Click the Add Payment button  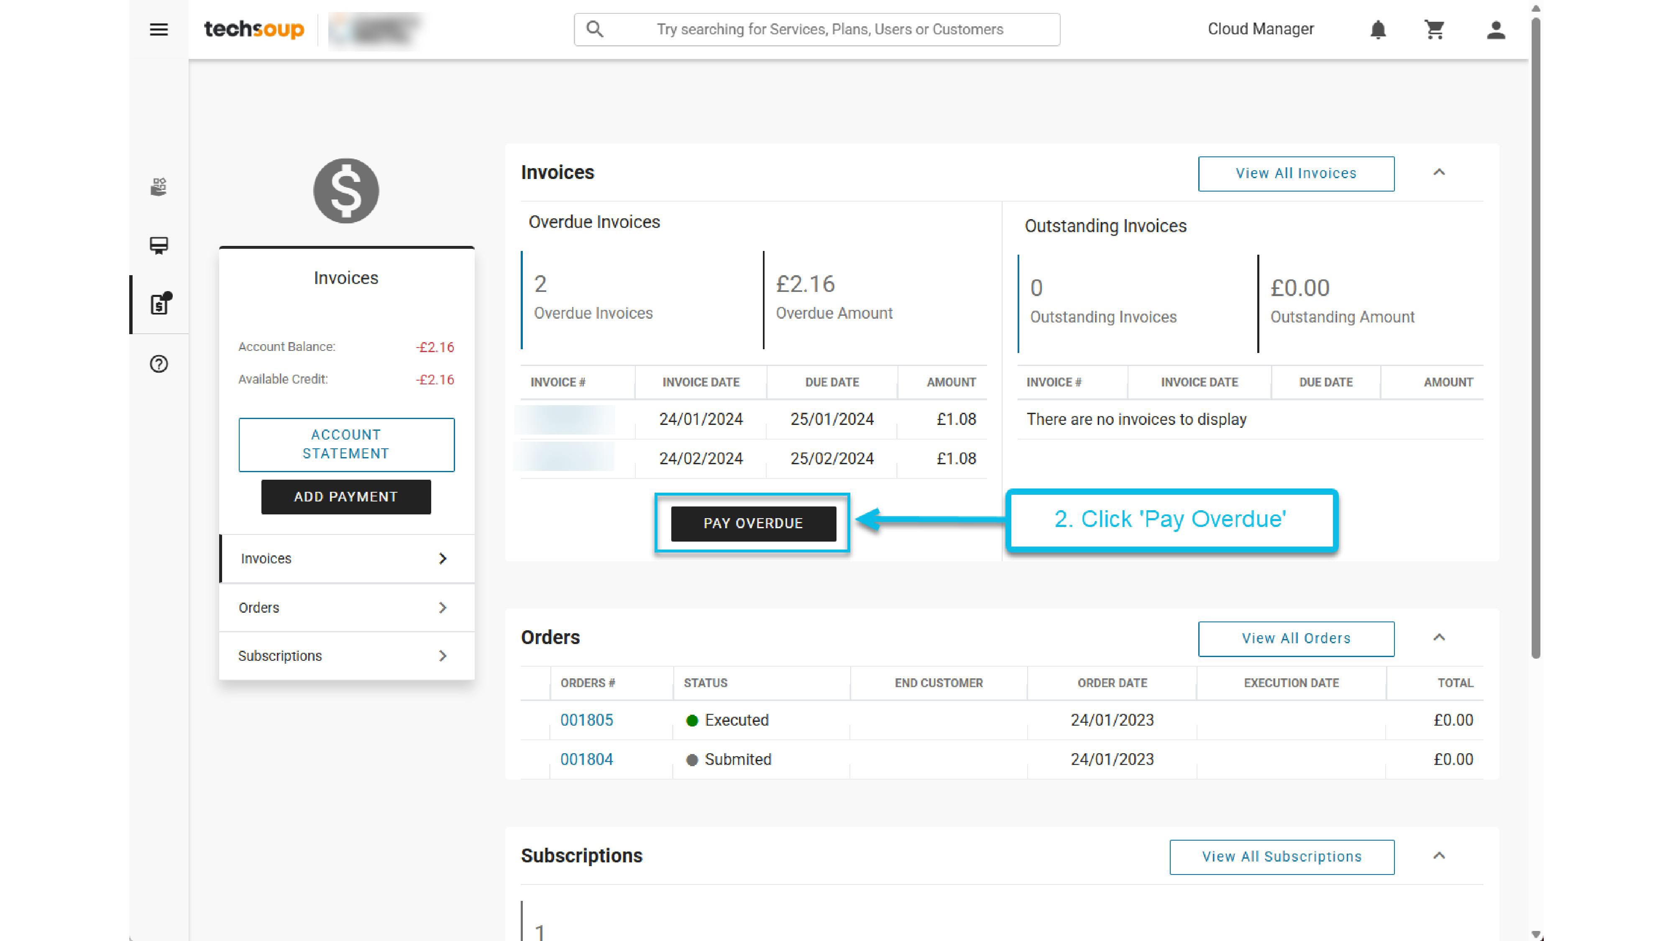pos(346,497)
